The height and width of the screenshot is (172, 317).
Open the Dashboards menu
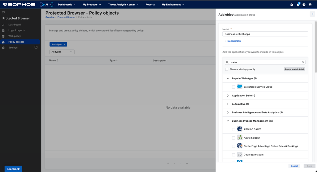click(x=67, y=4)
